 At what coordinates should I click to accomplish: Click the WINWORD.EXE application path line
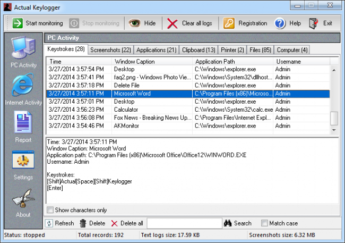click(146, 155)
